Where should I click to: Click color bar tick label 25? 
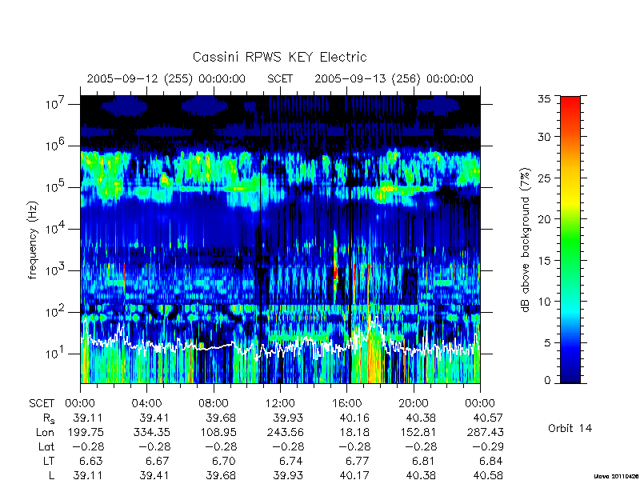(x=544, y=178)
